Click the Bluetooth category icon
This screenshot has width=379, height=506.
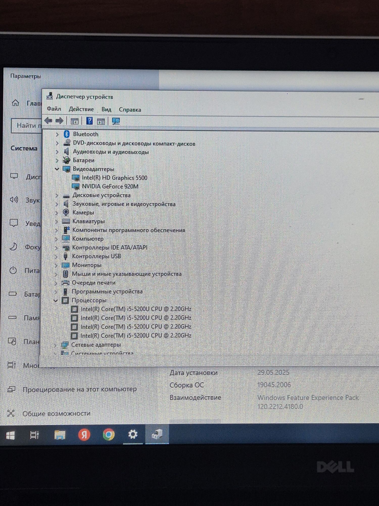66,134
